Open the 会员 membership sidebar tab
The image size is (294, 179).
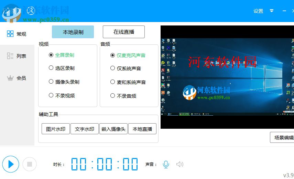tap(17, 78)
